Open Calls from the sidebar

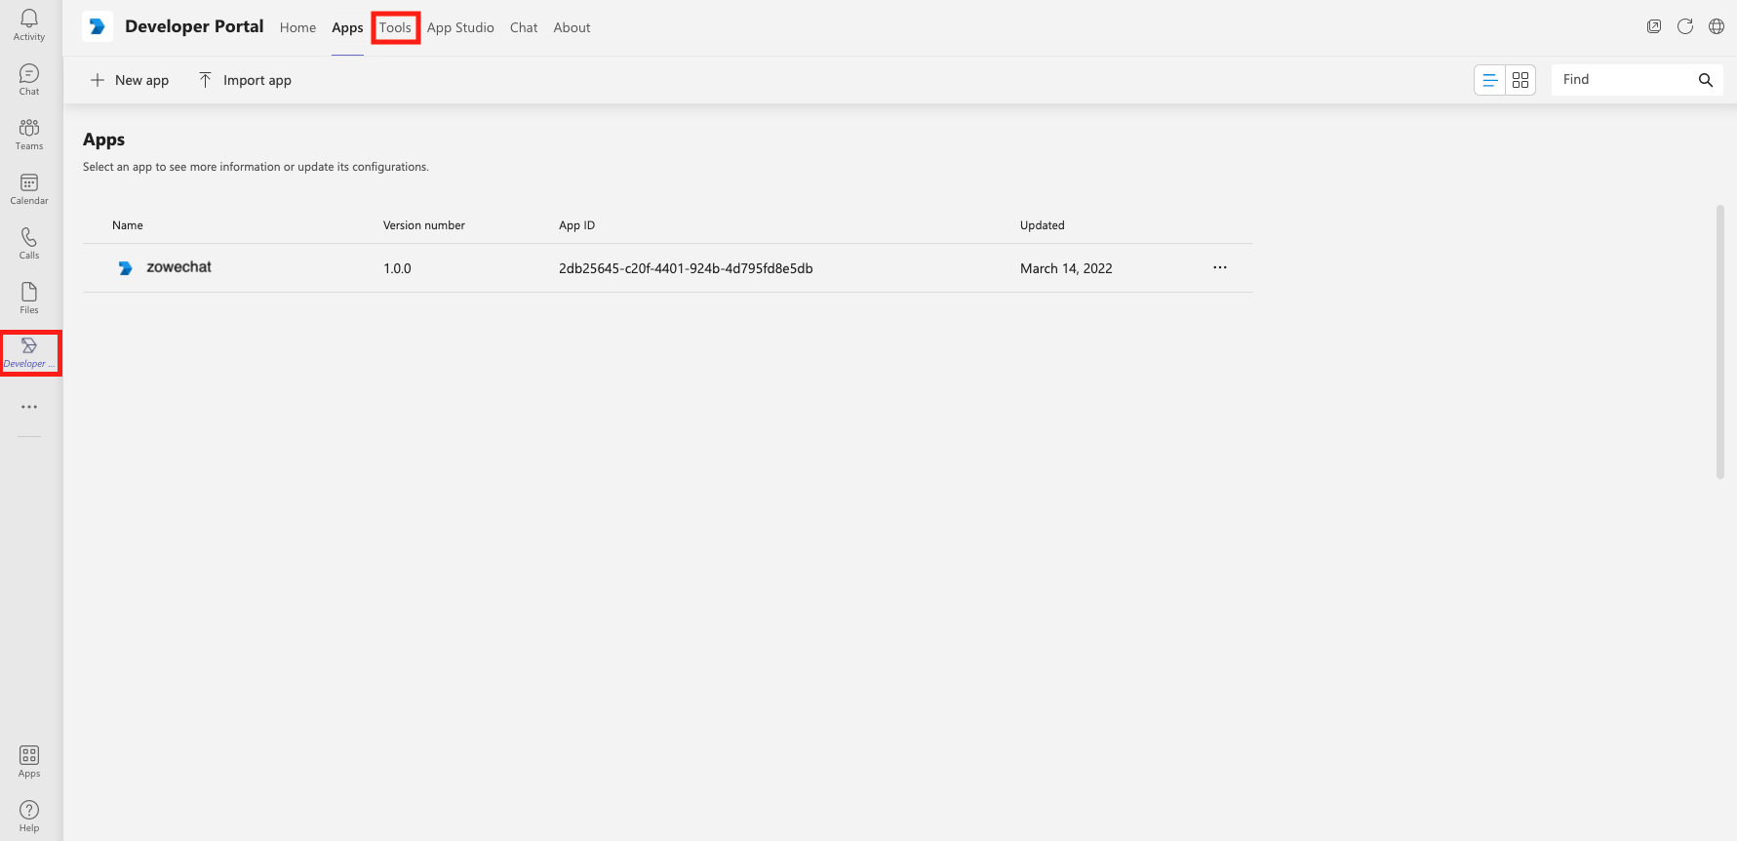(29, 244)
